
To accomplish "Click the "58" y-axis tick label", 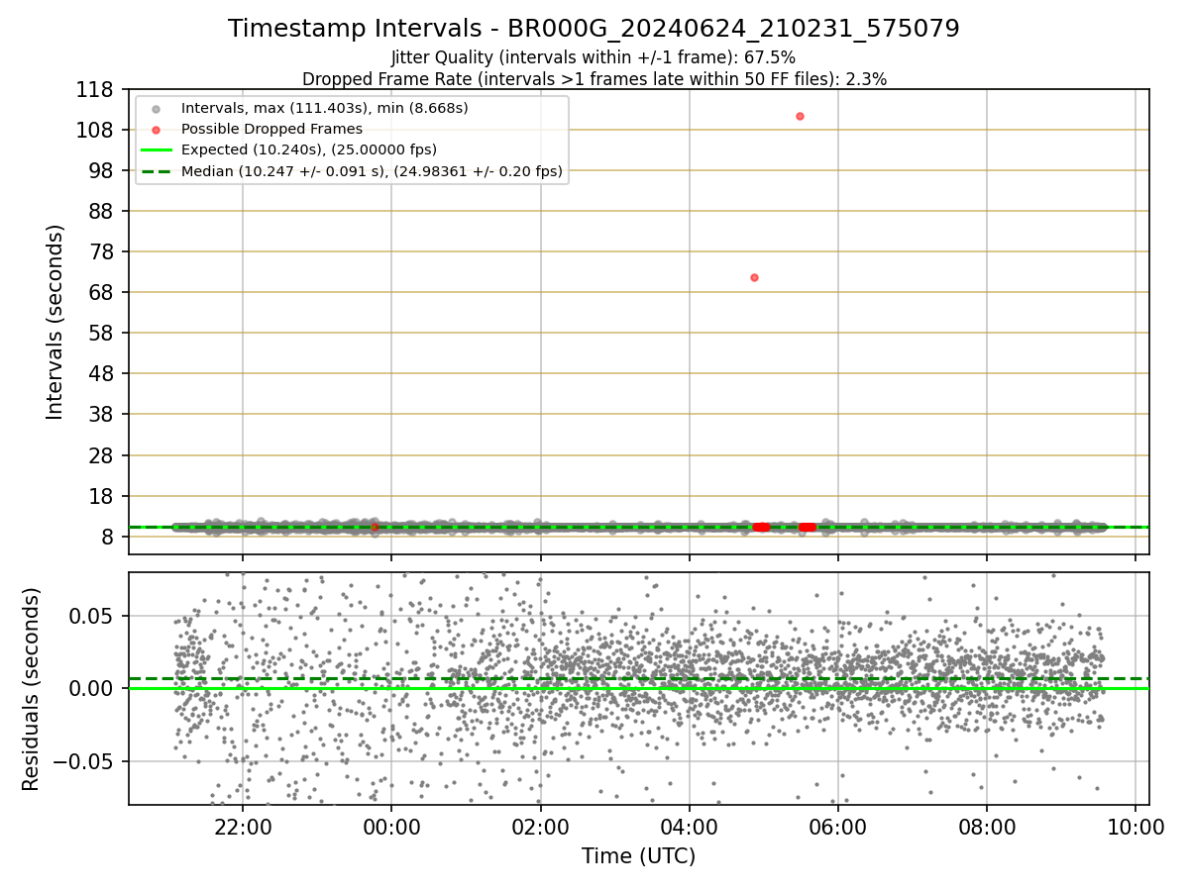I will pyautogui.click(x=103, y=333).
